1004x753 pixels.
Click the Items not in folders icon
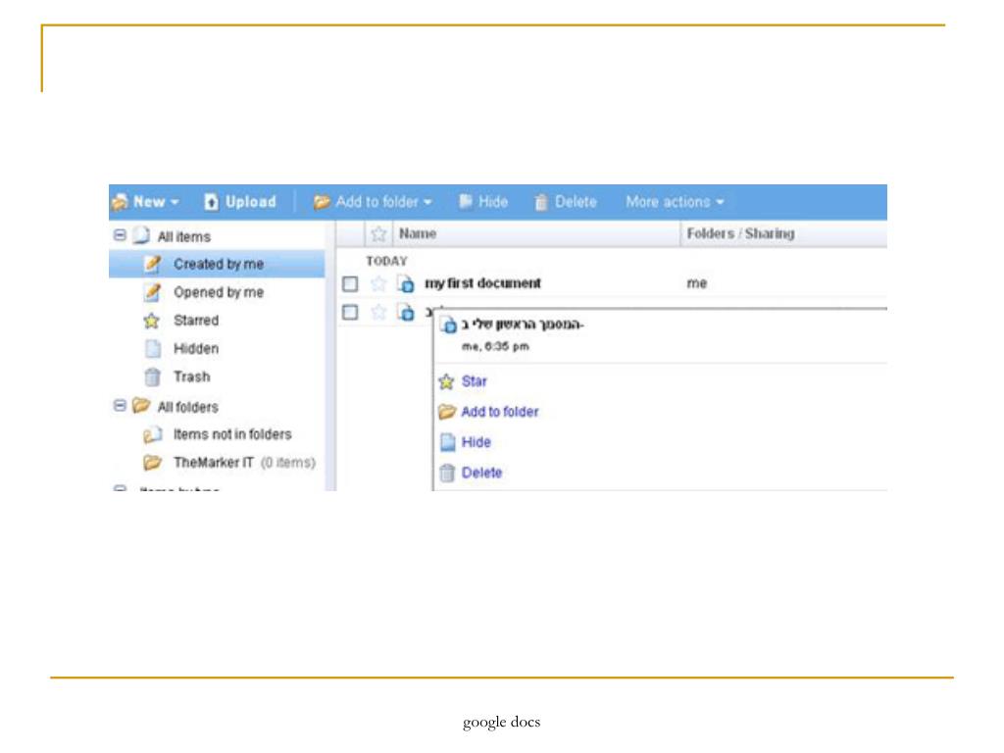point(152,434)
